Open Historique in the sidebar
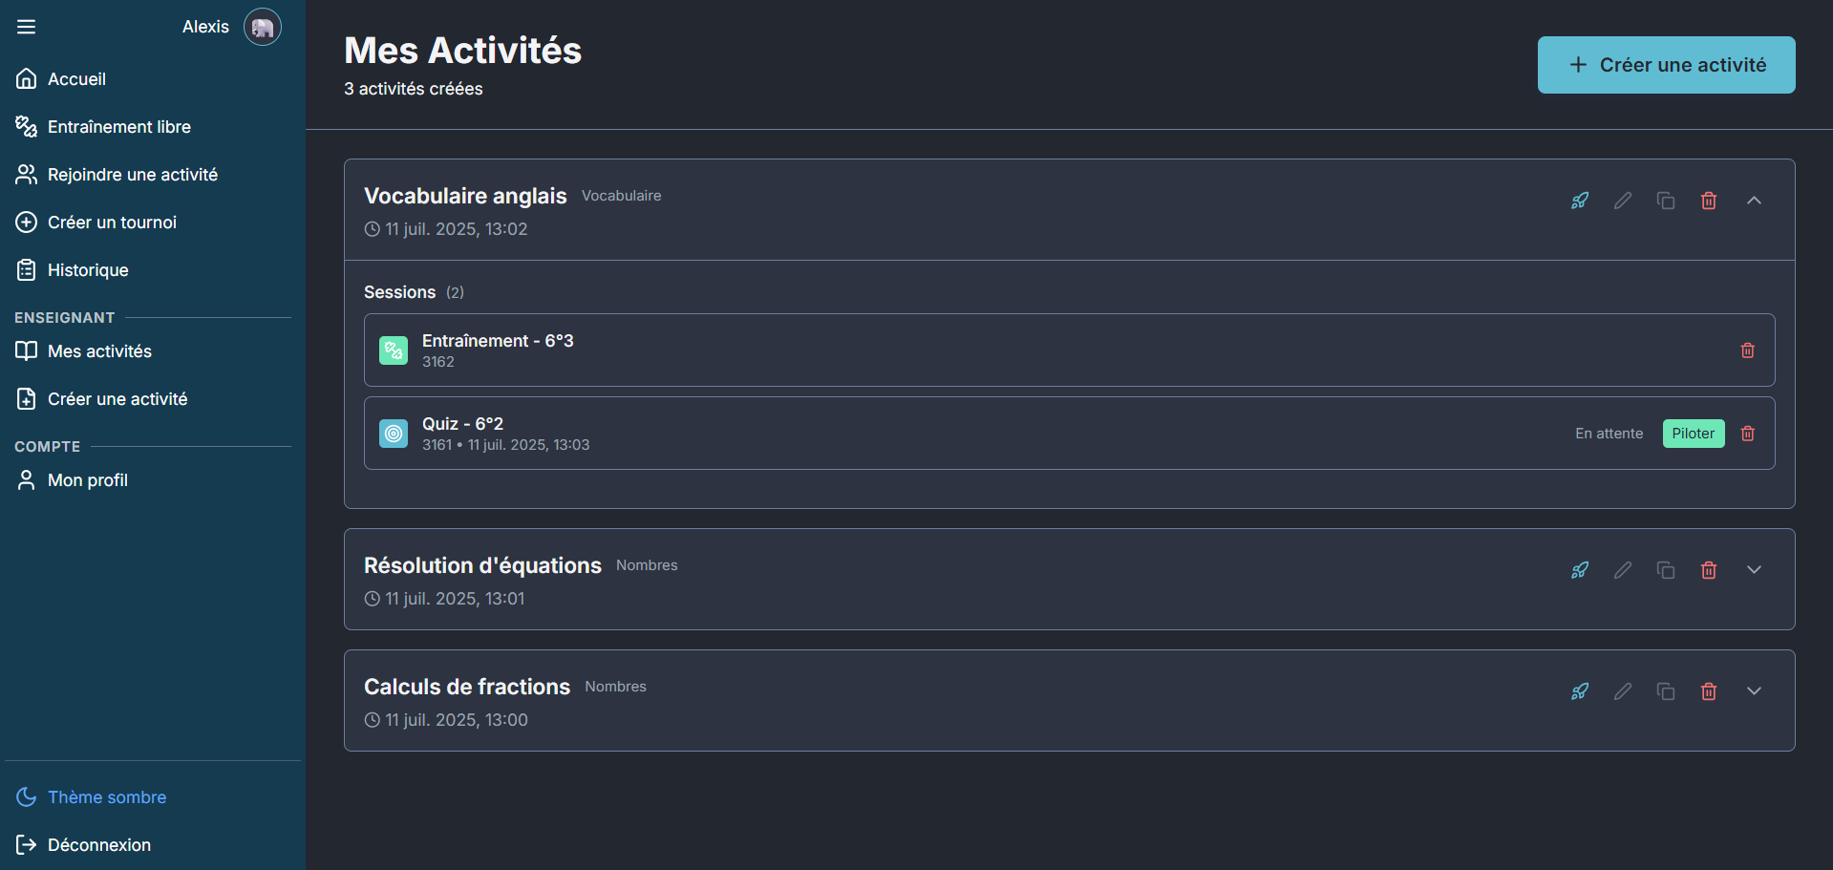This screenshot has width=1833, height=870. pyautogui.click(x=87, y=270)
